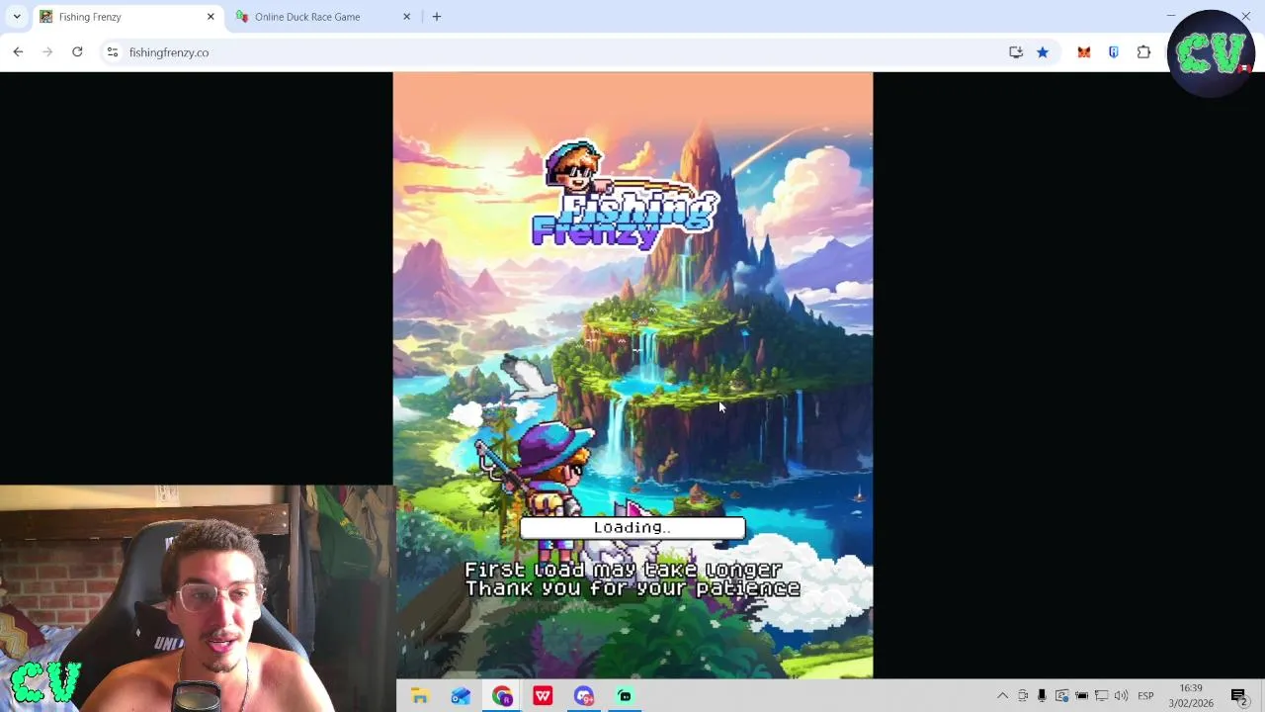Viewport: 1265px width, 712px height.
Task: Open the purple chat app in taskbar
Action: (x=584, y=696)
